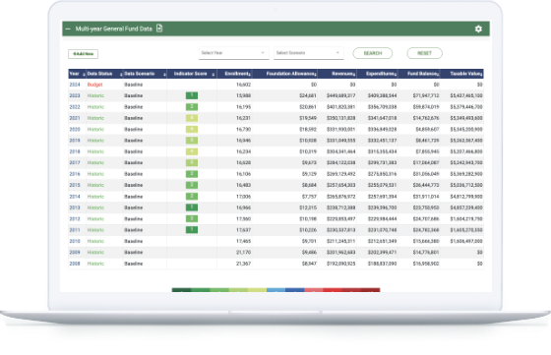This screenshot has height=355, width=551.
Task: Open the 2008 year link
Action: tap(75, 264)
